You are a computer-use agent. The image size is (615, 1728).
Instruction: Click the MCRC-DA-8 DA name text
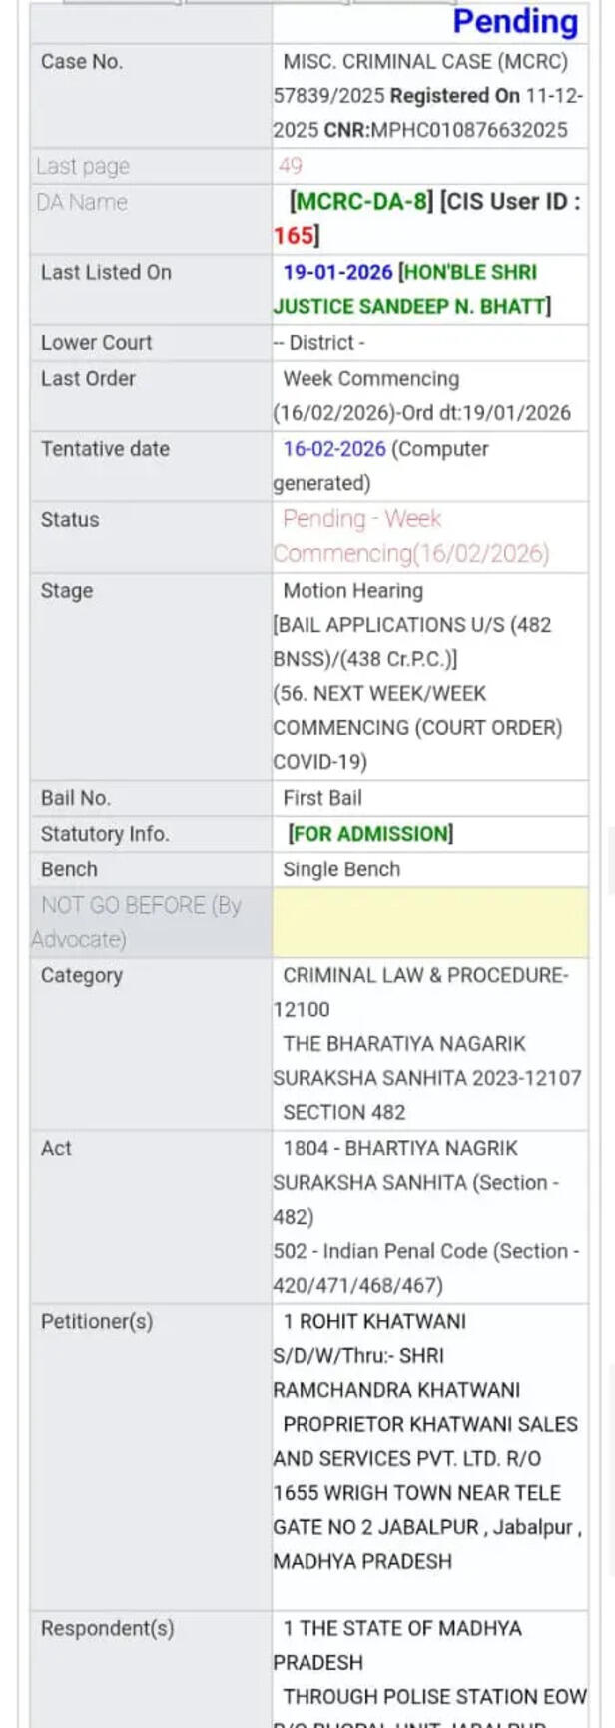pyautogui.click(x=361, y=202)
